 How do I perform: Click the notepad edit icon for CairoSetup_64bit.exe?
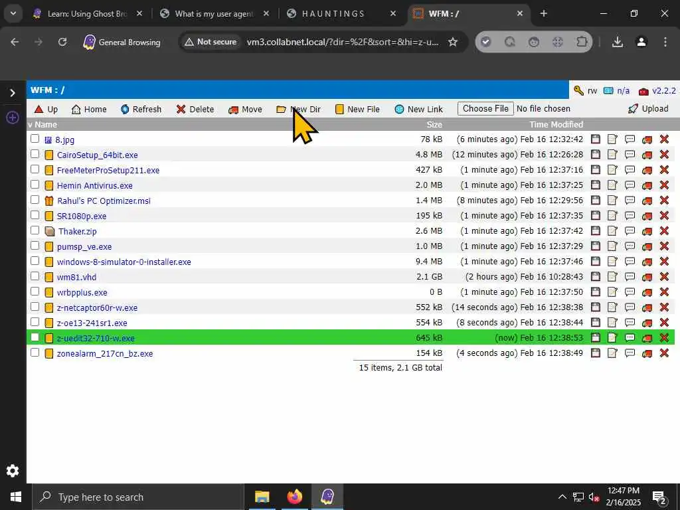(612, 154)
